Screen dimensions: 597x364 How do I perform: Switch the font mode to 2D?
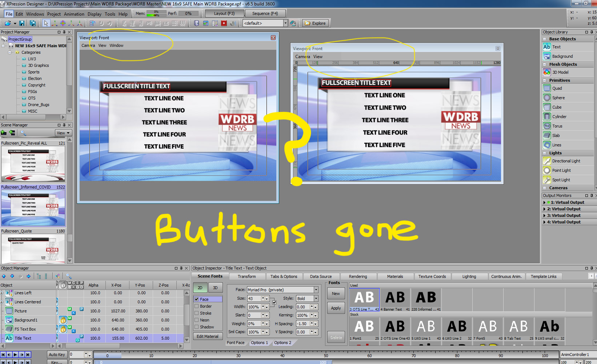200,288
